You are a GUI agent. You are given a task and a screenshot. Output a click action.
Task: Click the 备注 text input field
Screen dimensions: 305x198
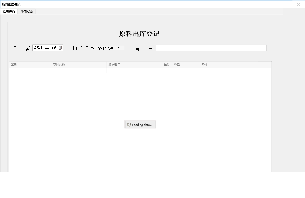(211, 48)
